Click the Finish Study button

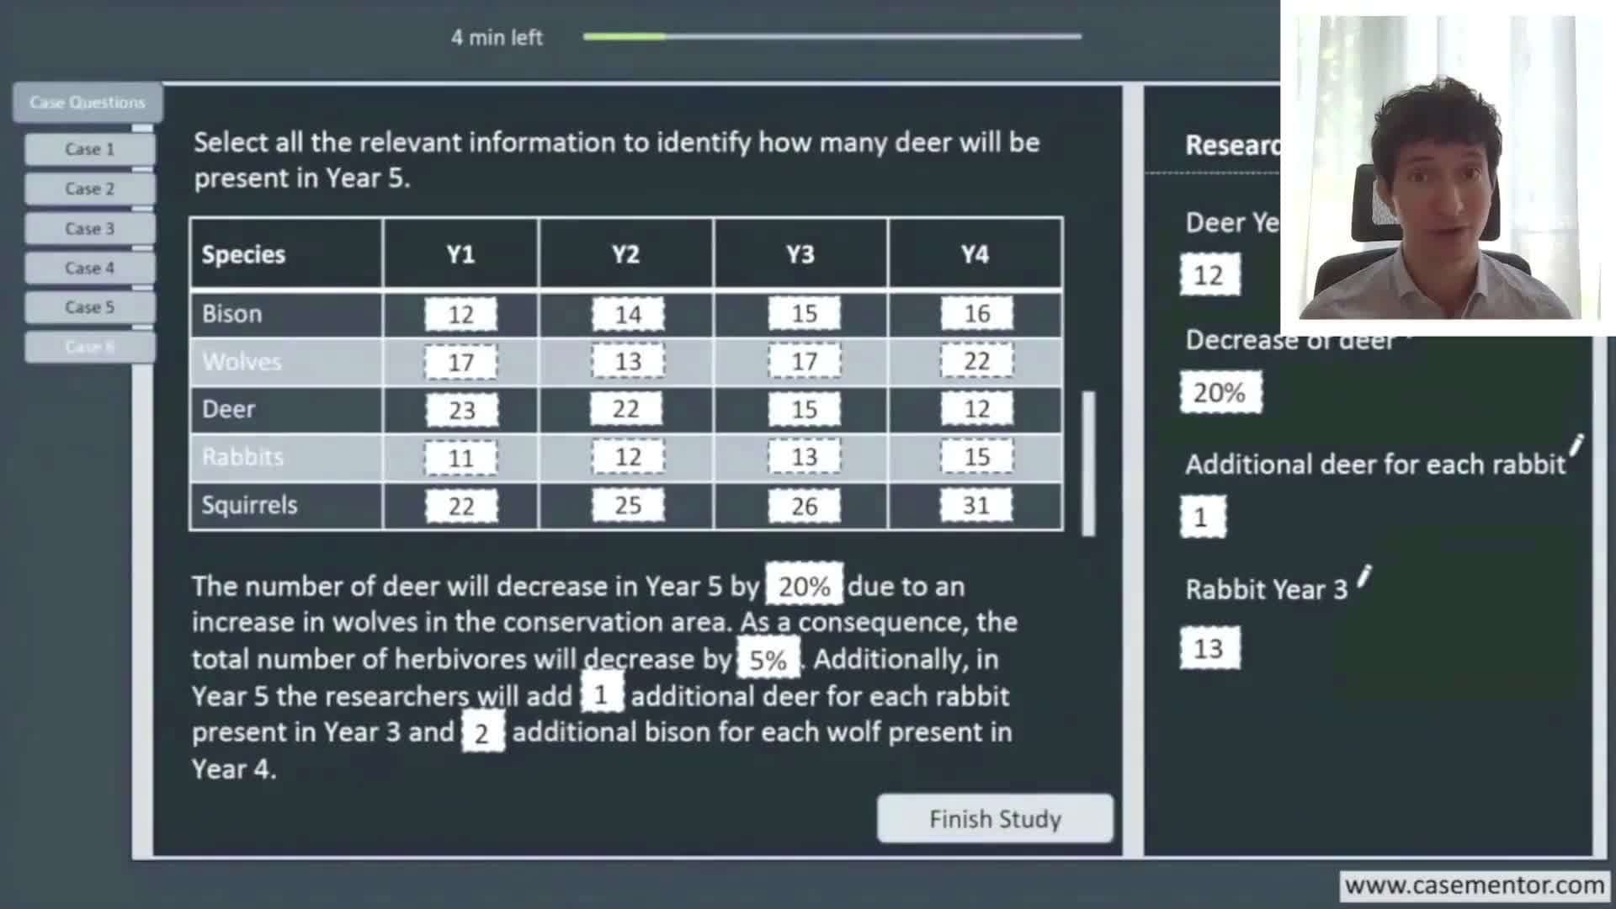coord(995,818)
